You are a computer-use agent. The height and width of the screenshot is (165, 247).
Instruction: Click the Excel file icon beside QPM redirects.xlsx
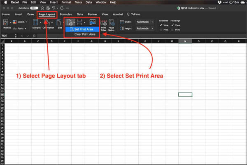[178, 8]
